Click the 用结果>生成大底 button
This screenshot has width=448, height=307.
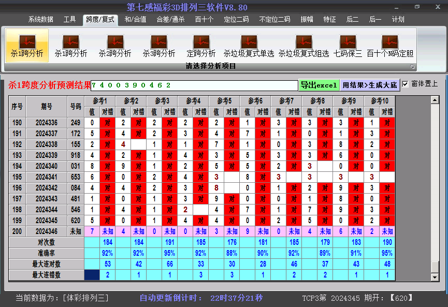(370, 85)
